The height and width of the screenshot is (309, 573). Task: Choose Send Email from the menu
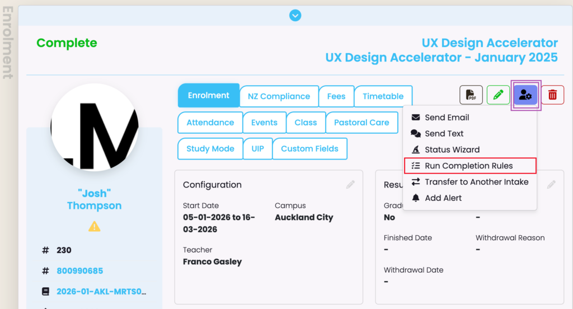click(x=447, y=118)
